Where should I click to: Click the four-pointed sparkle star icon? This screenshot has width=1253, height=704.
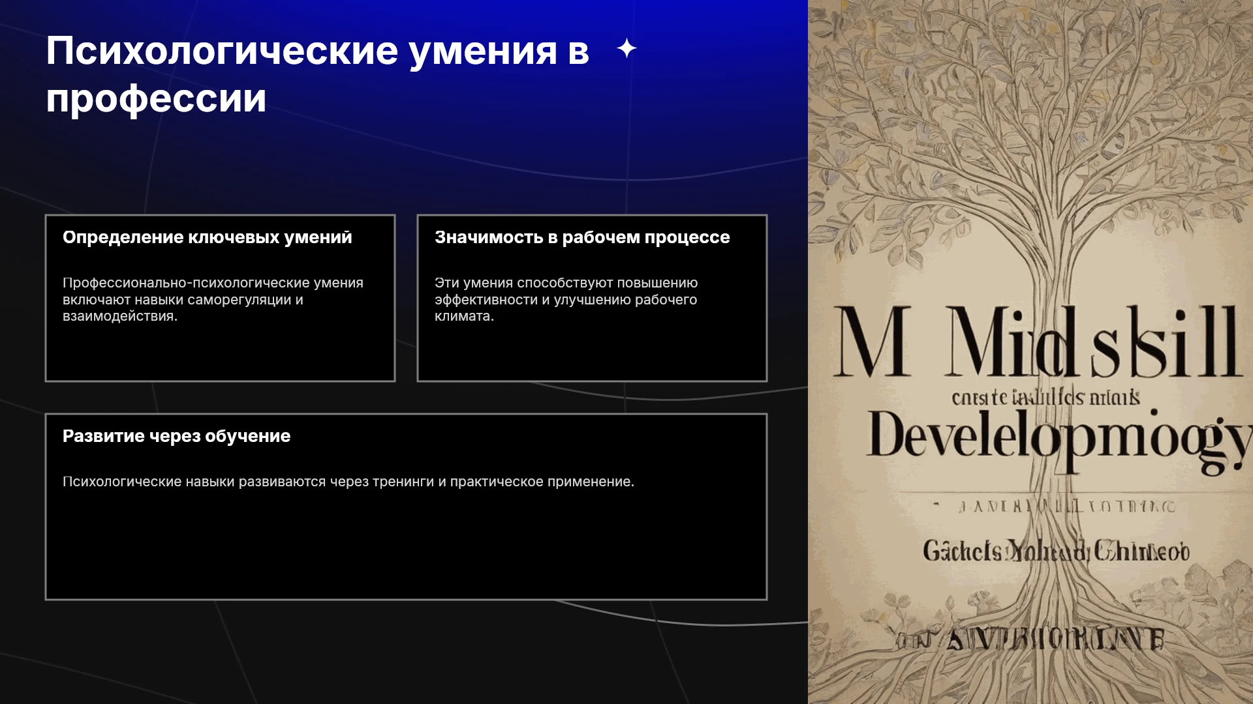click(x=626, y=48)
